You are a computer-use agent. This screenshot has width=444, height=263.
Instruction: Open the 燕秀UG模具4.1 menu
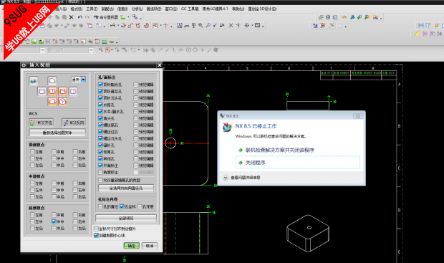[x=216, y=9]
